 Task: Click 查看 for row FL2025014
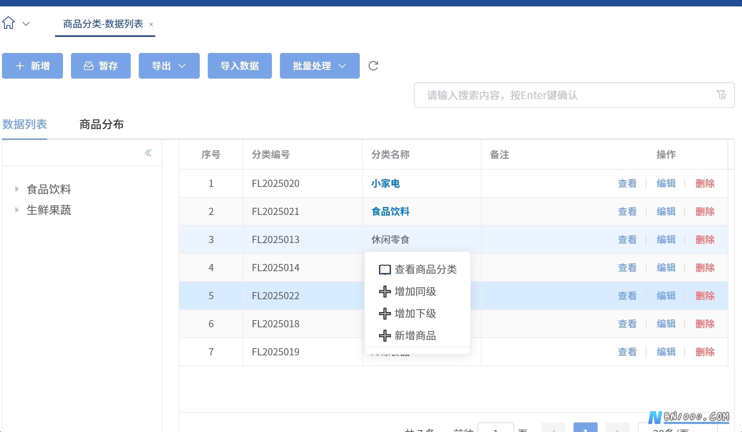coord(627,268)
